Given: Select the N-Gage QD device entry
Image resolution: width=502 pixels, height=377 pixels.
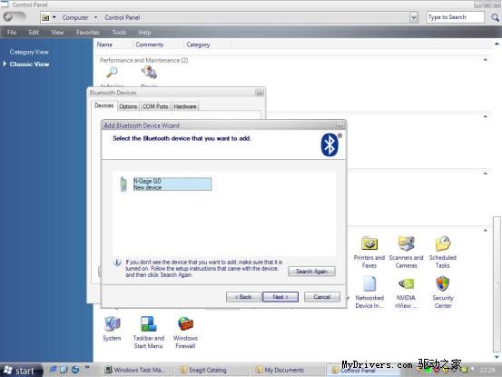Looking at the screenshot, I should (172, 184).
